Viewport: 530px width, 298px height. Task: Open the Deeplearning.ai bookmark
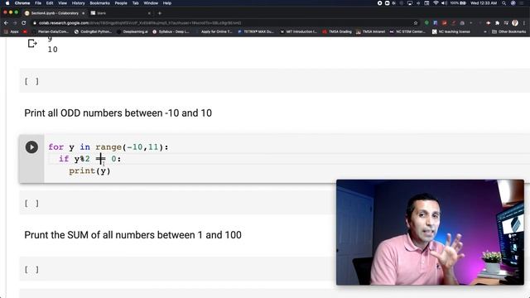click(x=132, y=31)
